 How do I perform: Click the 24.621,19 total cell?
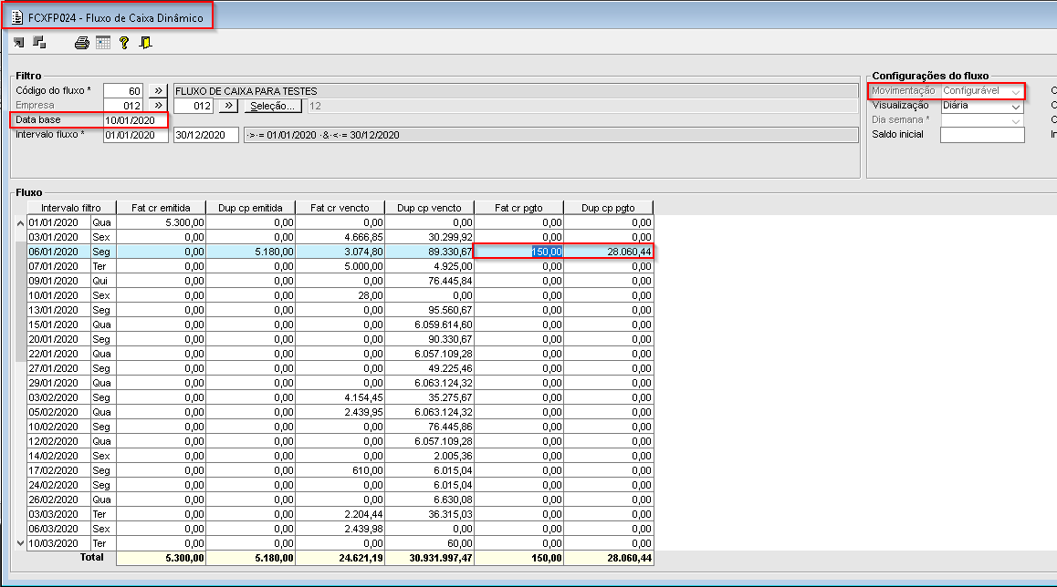point(340,558)
